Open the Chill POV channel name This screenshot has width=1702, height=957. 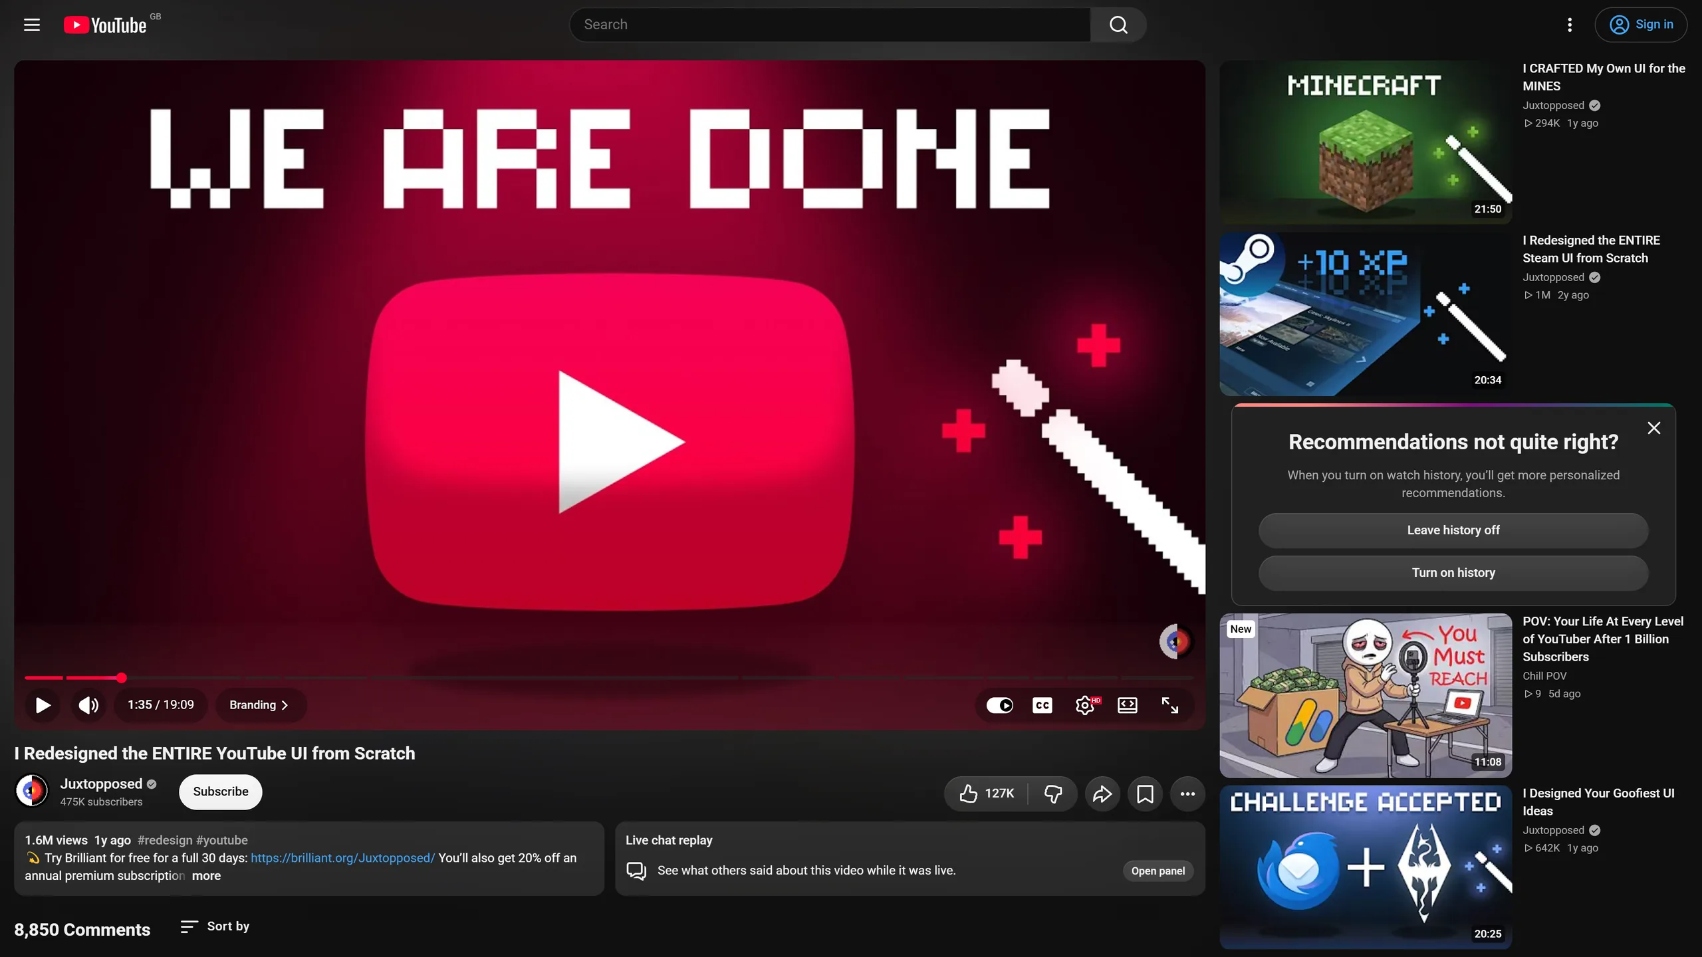[x=1544, y=676]
